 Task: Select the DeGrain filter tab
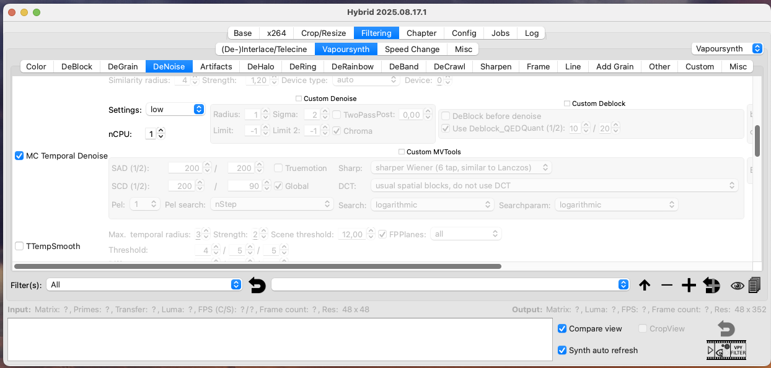point(123,66)
